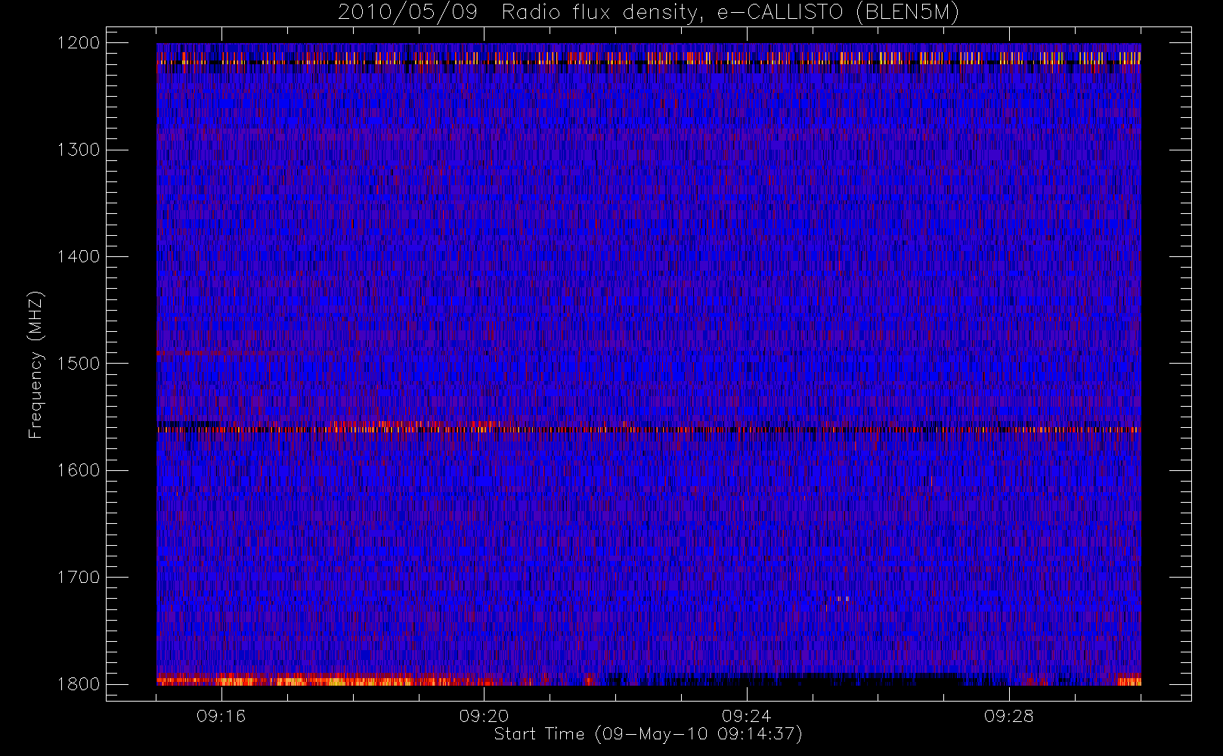Click the '1400' frequency tick label

(79, 257)
